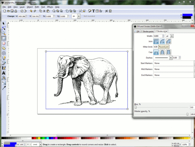This screenshot has width=195, height=147.
Task: Expand the Dashes pattern dropdown
Action: pyautogui.click(x=171, y=58)
